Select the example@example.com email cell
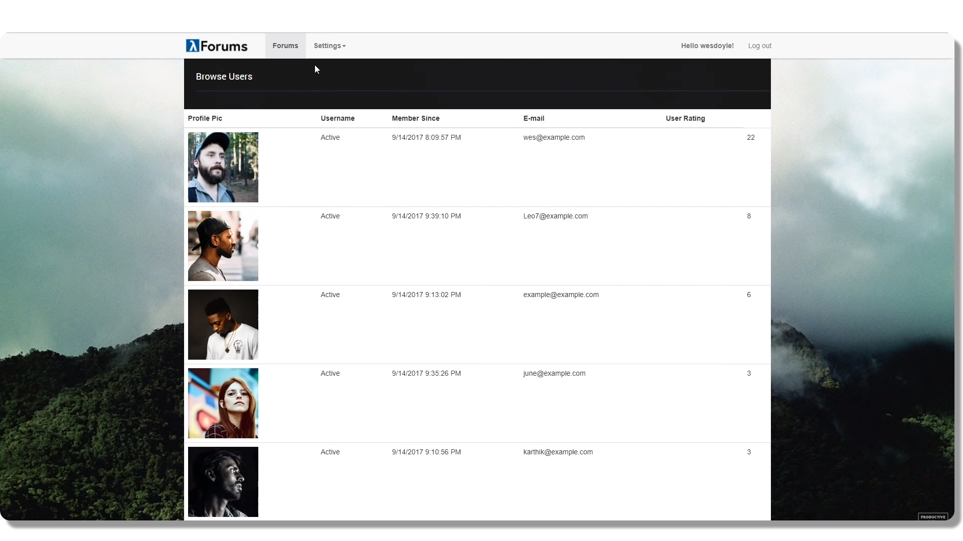This screenshot has width=963, height=541. [x=561, y=295]
